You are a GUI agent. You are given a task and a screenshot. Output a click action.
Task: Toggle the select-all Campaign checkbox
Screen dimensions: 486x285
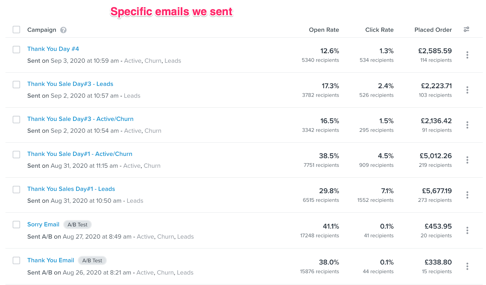[x=16, y=29]
